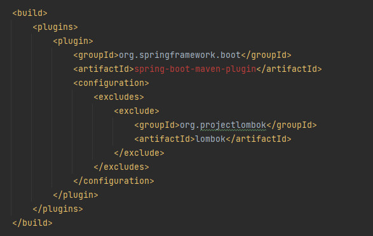
Task: Click the opening build tag
Action: (x=30, y=13)
